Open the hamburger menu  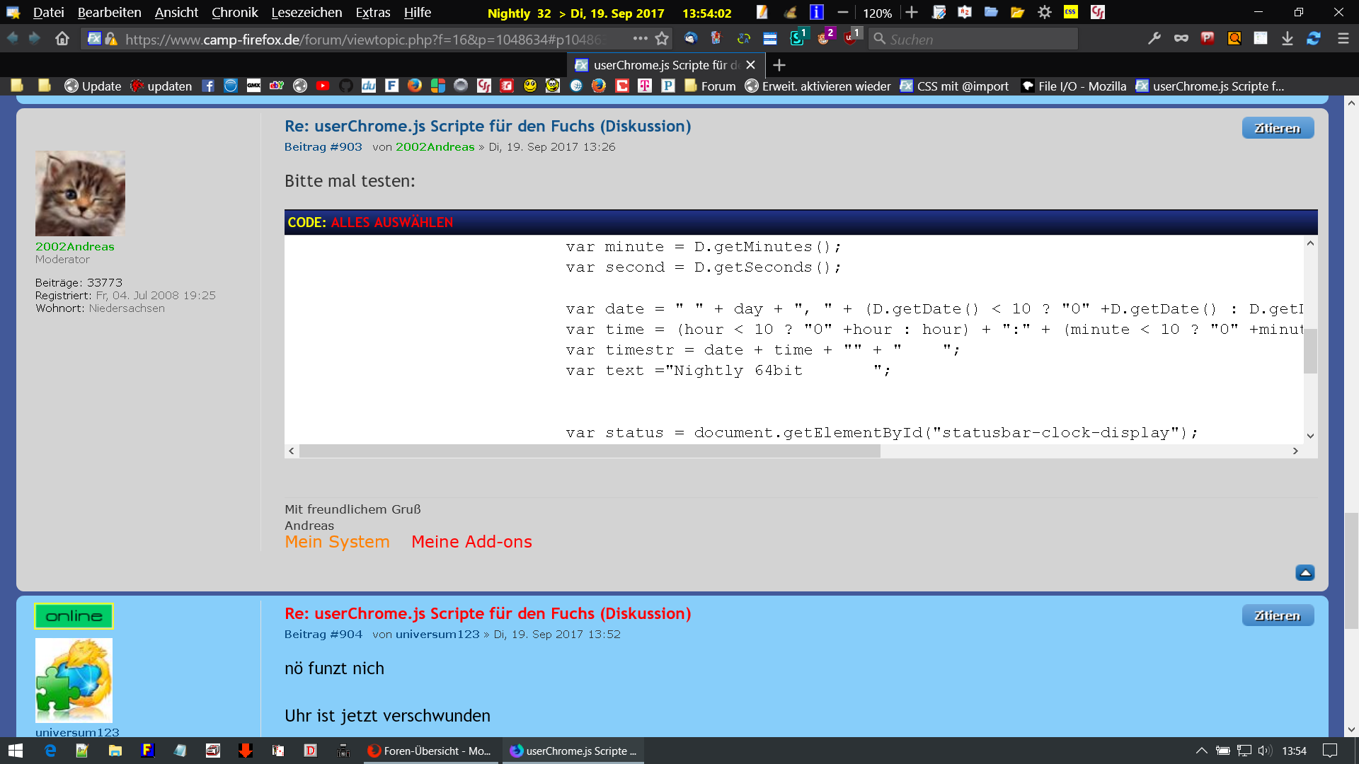(1343, 39)
